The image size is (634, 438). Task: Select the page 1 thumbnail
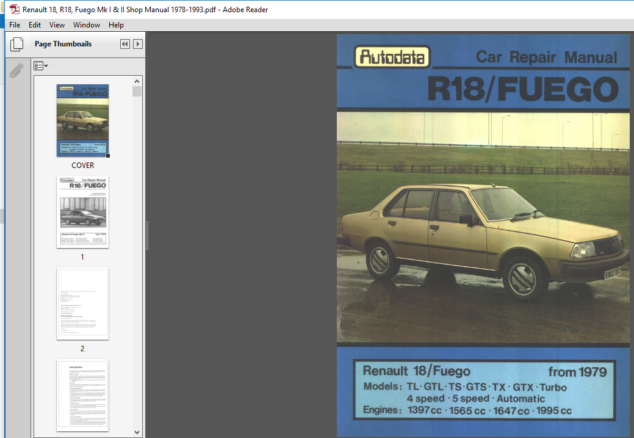click(x=83, y=212)
